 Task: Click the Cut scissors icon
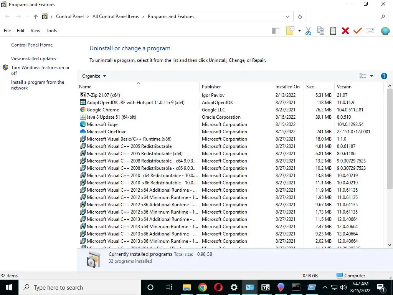pyautogui.click(x=308, y=31)
